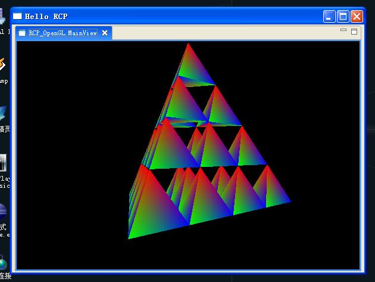Close the RCP_OpenGL.MainView view tab
375x282 pixels.
105,33
